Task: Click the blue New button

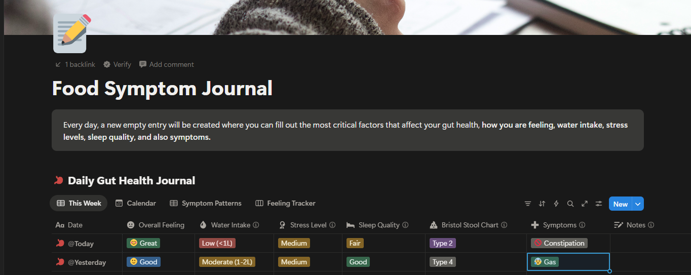Action: pyautogui.click(x=621, y=204)
